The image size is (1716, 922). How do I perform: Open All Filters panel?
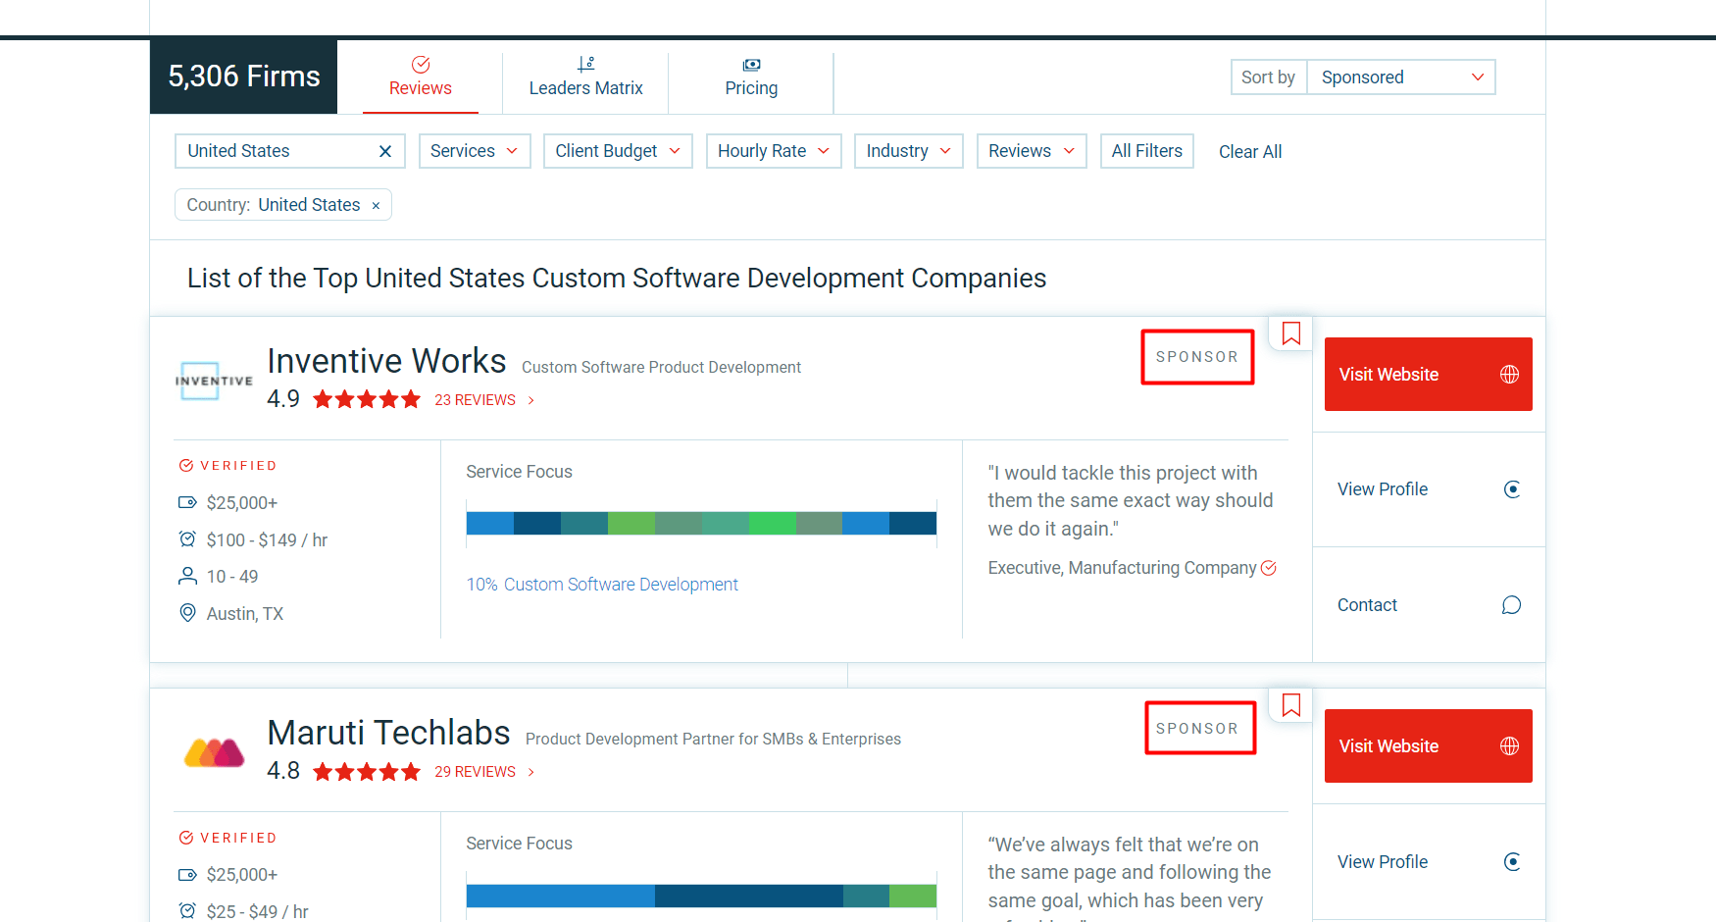tap(1147, 151)
